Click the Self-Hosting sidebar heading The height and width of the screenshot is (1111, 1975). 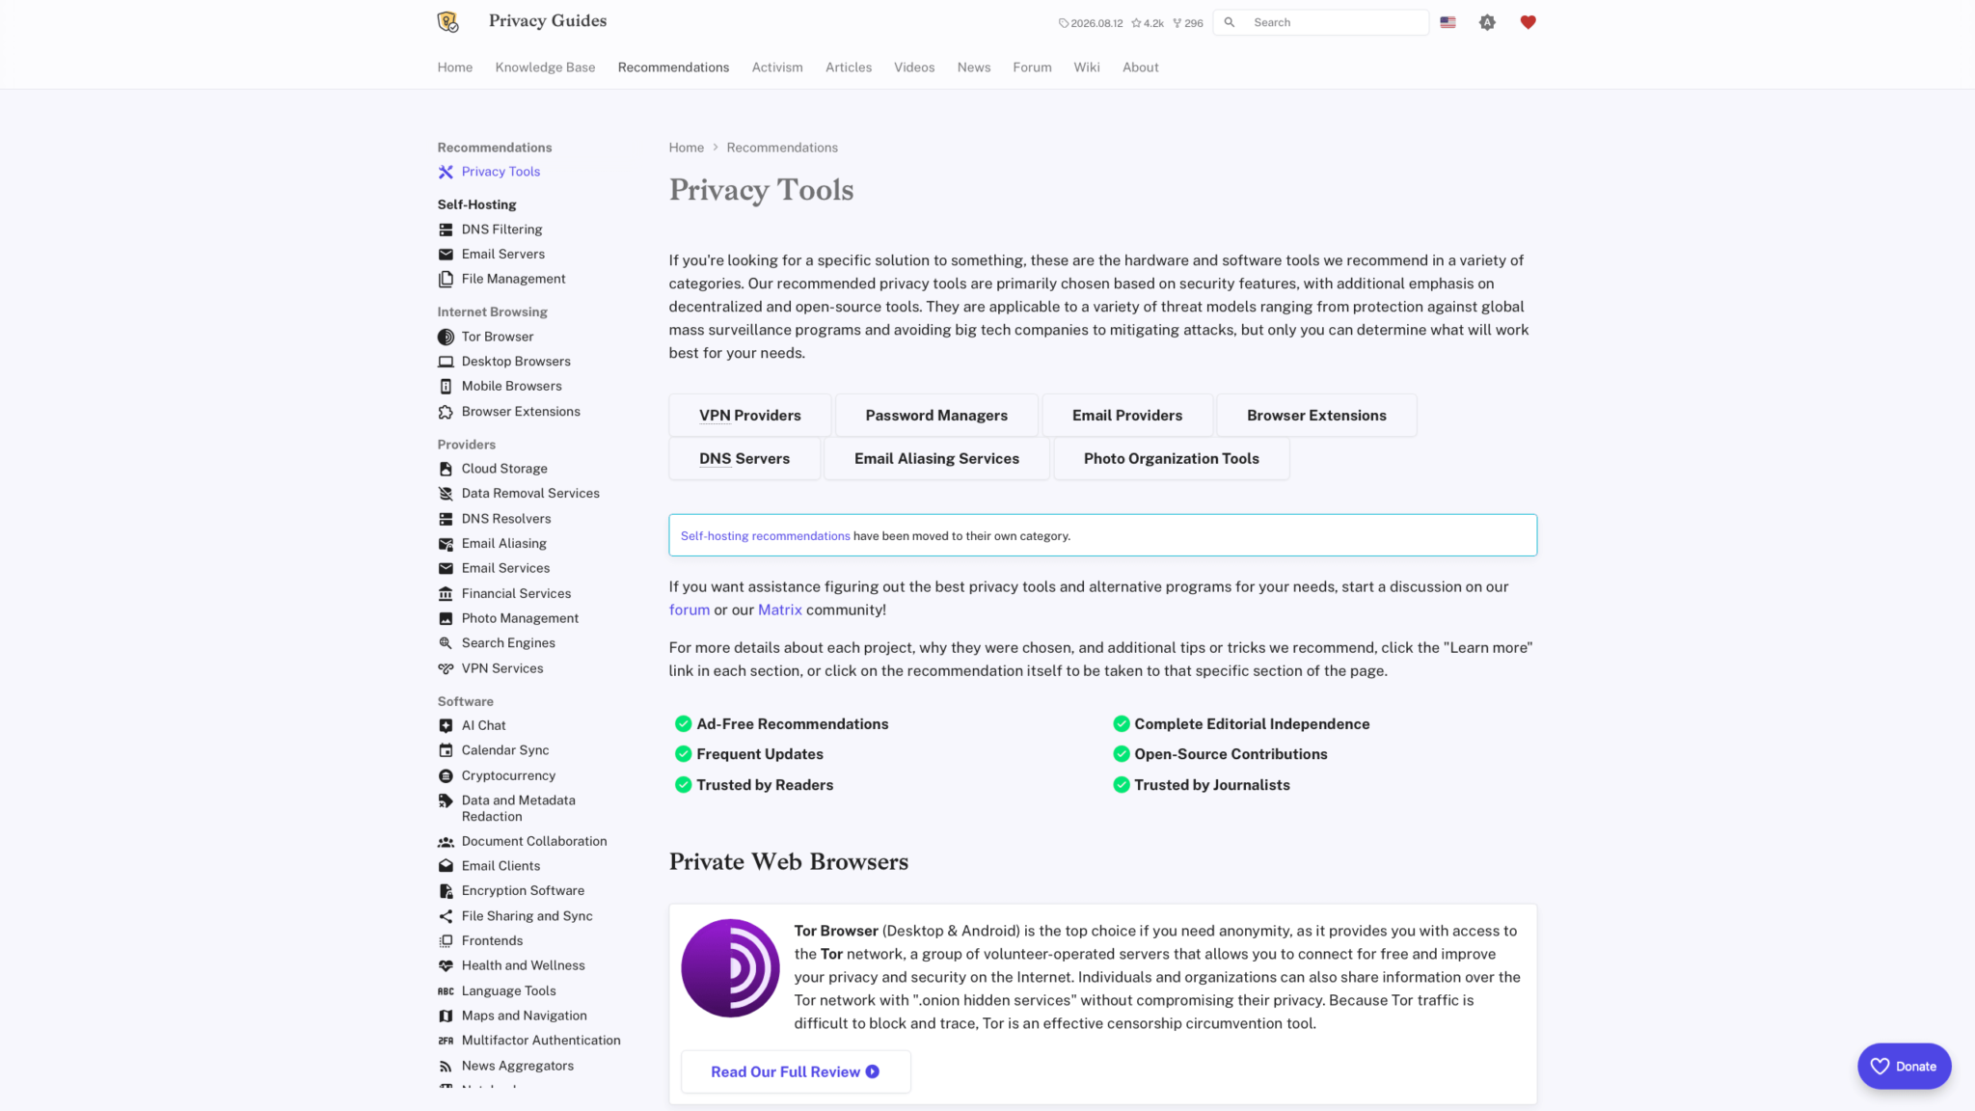tap(476, 204)
